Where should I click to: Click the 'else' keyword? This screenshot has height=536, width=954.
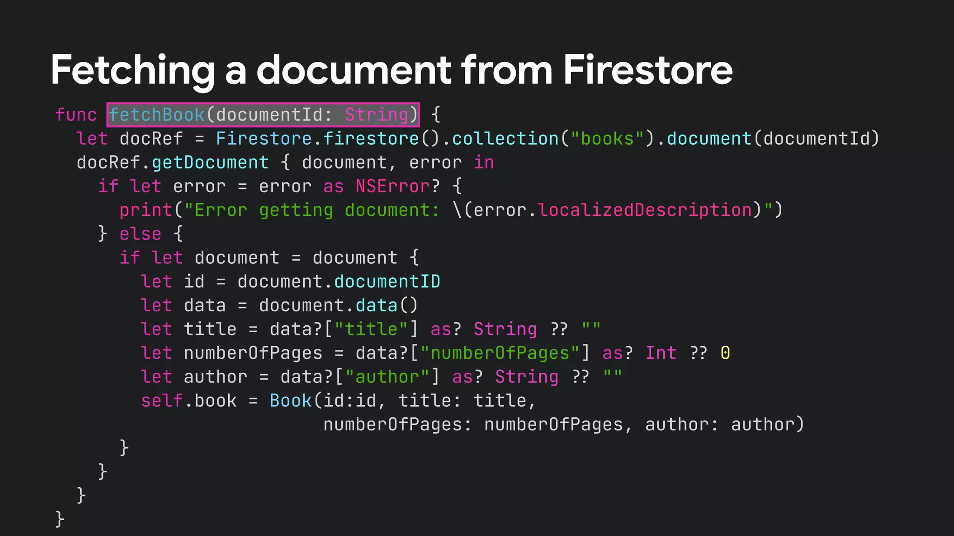140,234
